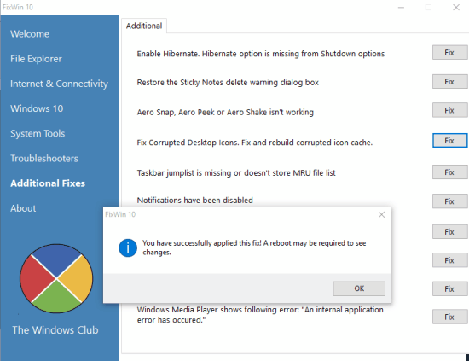Go to File Explorer fixes
Image resolution: width=469 pixels, height=361 pixels.
[x=36, y=59]
